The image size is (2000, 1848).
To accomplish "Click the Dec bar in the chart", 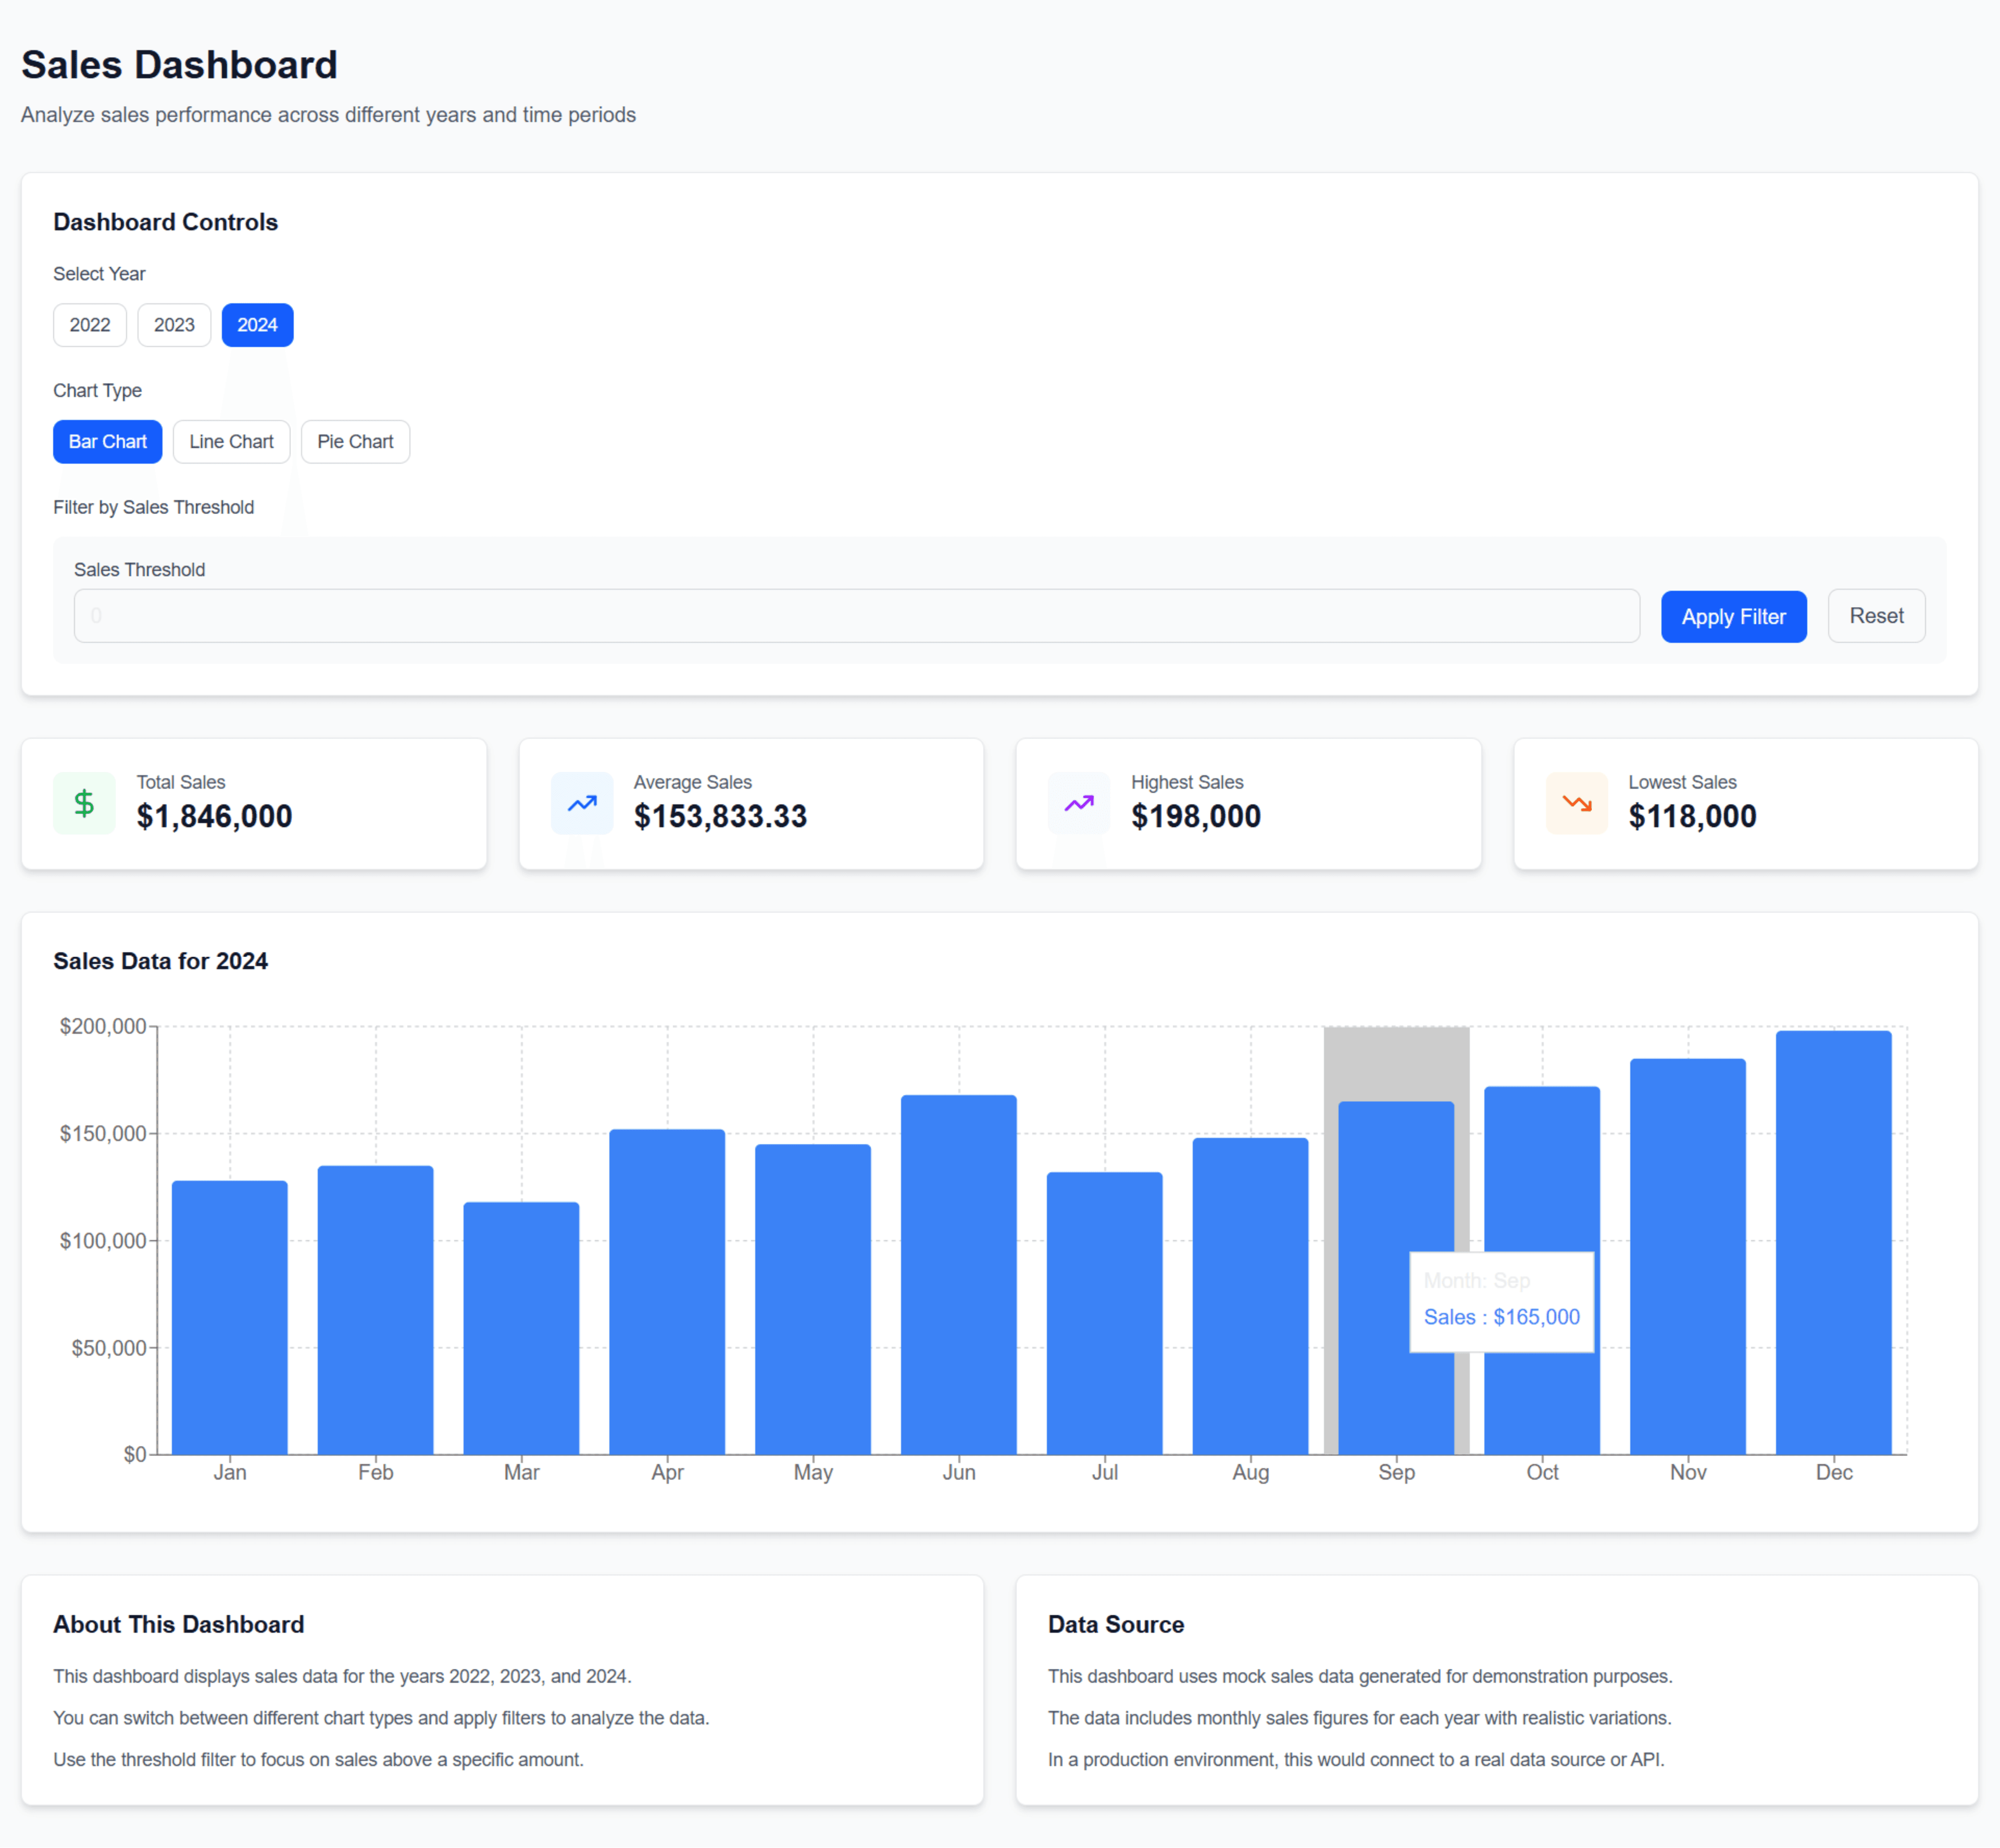I will (1834, 1243).
